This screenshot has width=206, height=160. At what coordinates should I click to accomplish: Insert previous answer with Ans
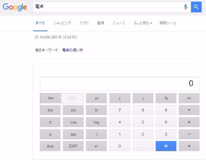50,146
